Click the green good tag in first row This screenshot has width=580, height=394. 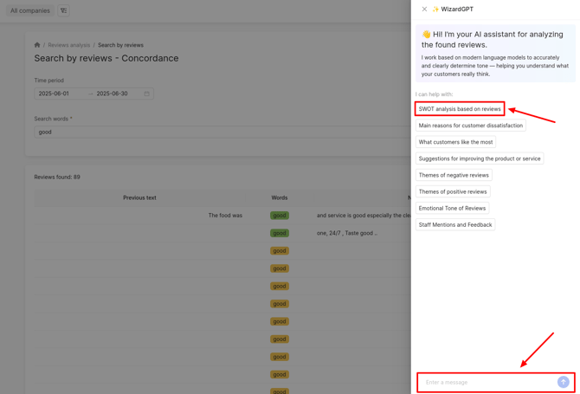click(x=279, y=216)
